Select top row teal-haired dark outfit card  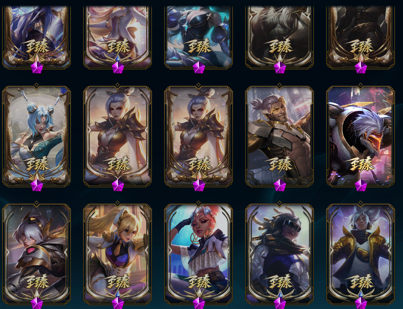tap(199, 37)
